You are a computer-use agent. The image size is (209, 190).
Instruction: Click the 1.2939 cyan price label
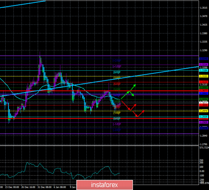pyautogui.click(x=204, y=117)
